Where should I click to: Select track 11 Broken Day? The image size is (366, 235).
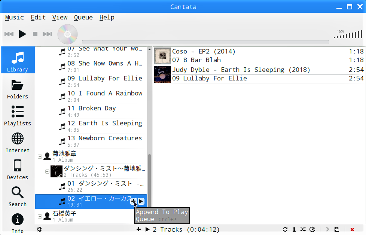tap(91, 111)
